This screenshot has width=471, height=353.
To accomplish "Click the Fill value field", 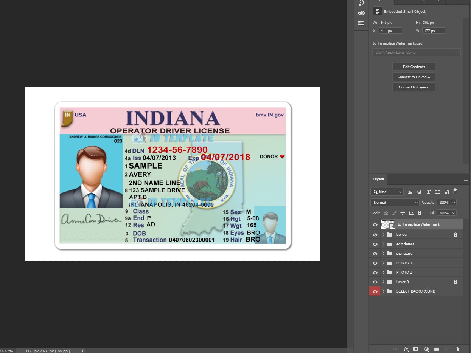I will [444, 213].
